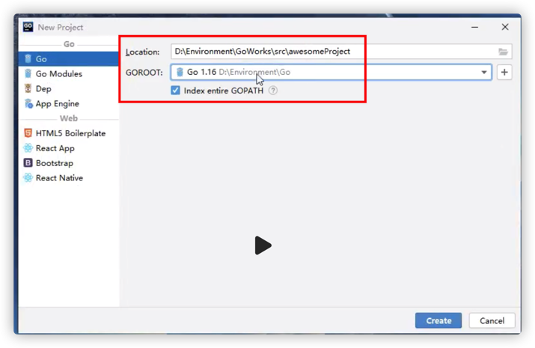Uncheck Index entire GOPATH checkbox

pyautogui.click(x=175, y=91)
